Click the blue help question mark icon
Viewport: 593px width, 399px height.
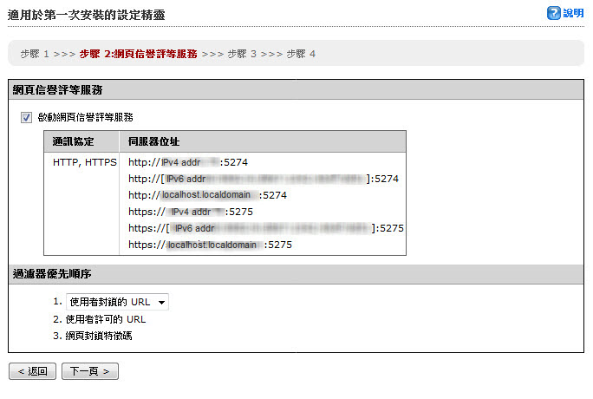554,13
